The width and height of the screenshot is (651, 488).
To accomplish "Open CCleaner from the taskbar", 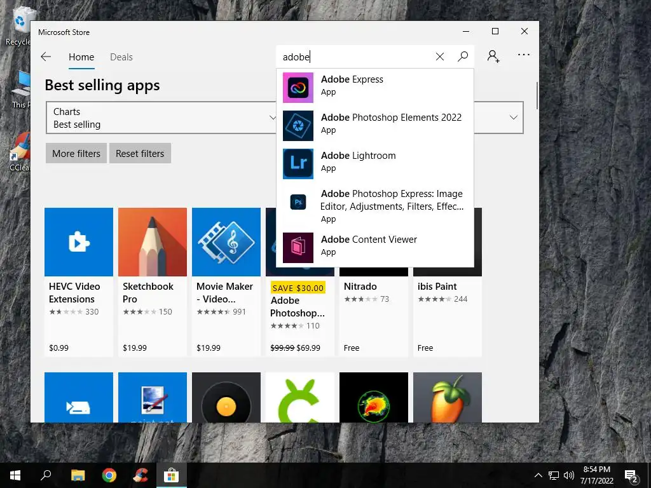I will tap(140, 475).
